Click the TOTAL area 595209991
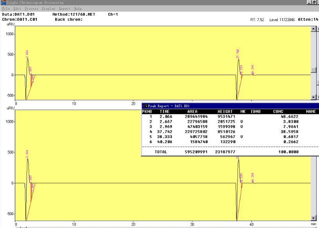The width and height of the screenshot is (319, 228). coord(196,152)
